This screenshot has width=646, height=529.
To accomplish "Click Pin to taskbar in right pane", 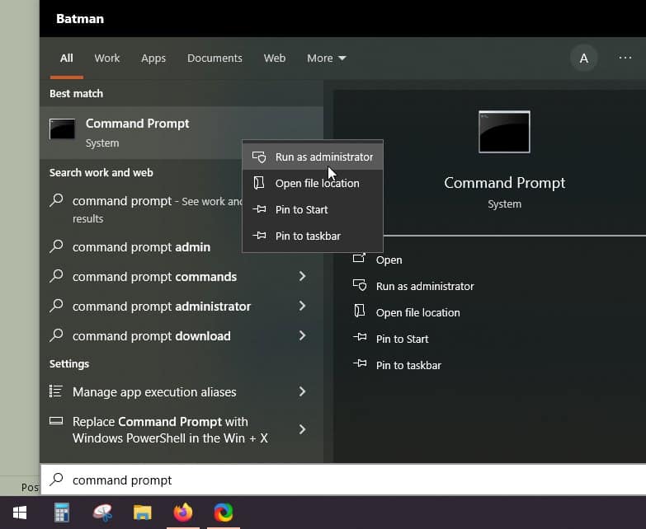I will point(408,365).
